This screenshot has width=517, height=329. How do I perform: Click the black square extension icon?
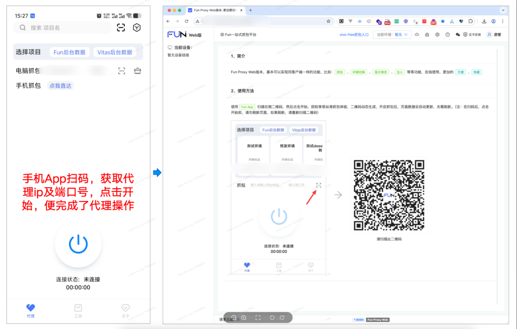(x=341, y=21)
